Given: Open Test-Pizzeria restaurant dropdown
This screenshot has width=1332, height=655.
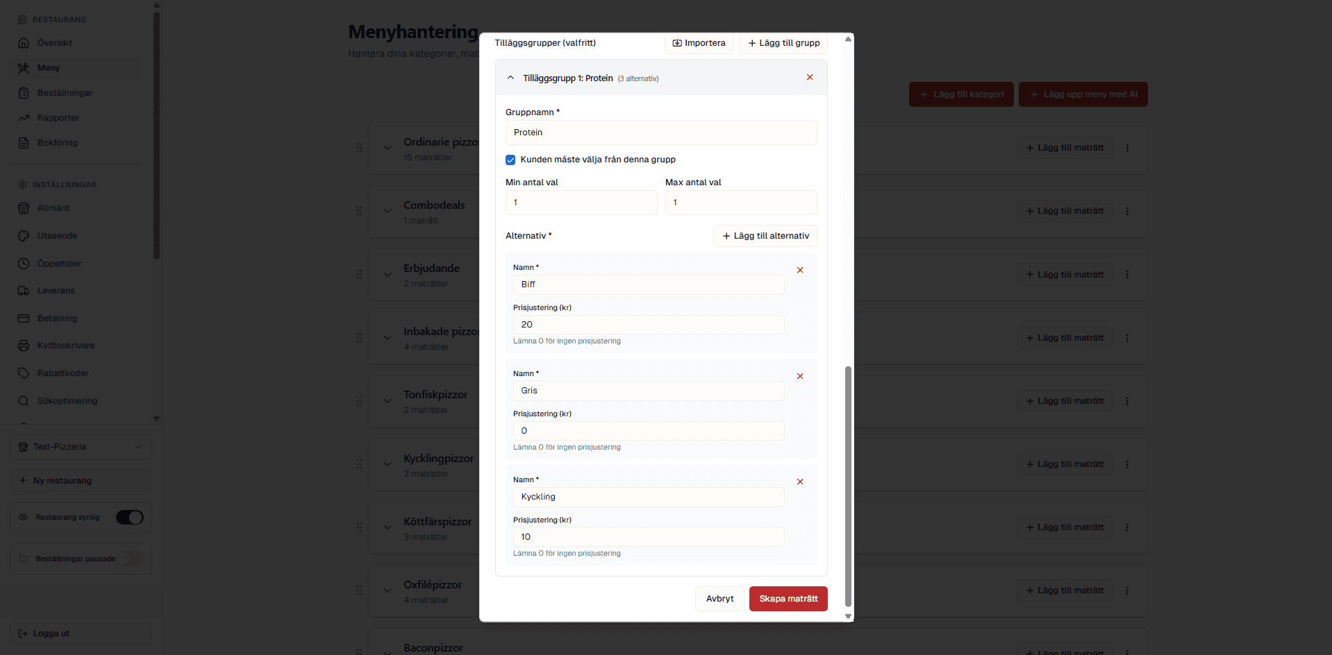Looking at the screenshot, I should tap(81, 447).
